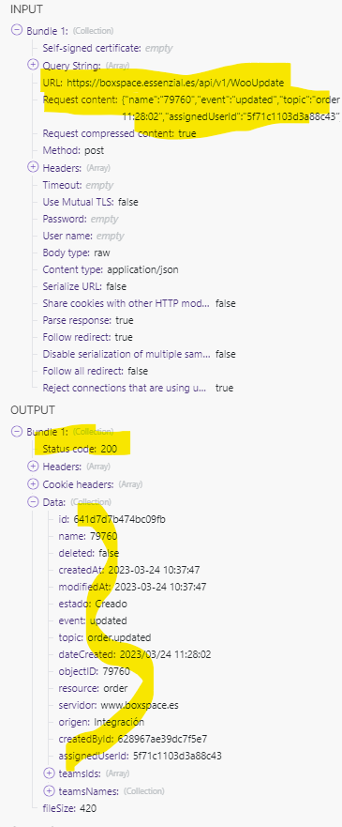Expand the teamsIds array
Screen dimensions: 342x827
50,773
